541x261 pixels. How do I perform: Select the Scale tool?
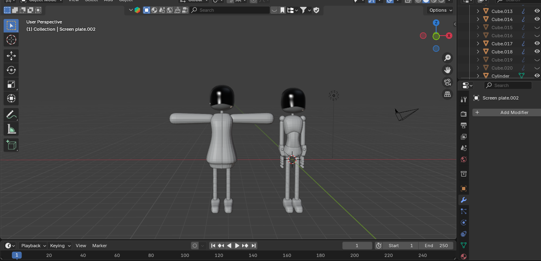(x=11, y=84)
